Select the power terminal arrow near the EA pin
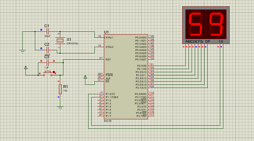254x141 pixels. click(x=85, y=77)
